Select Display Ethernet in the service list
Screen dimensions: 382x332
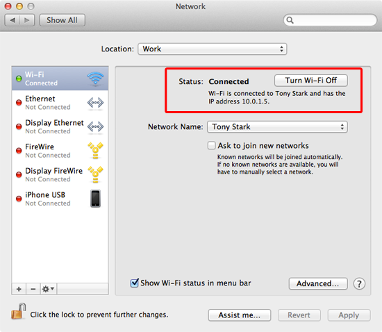[x=60, y=126]
